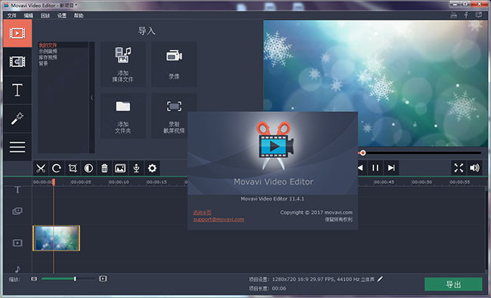The height and width of the screenshot is (298, 491).
Task: Click the timeline zoom slider handle
Action: 75,279
